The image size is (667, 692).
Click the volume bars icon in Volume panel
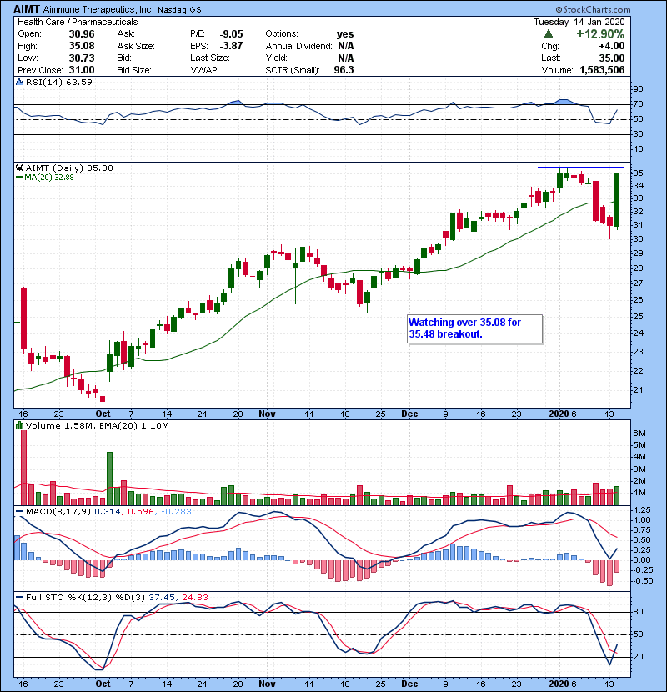[x=19, y=425]
